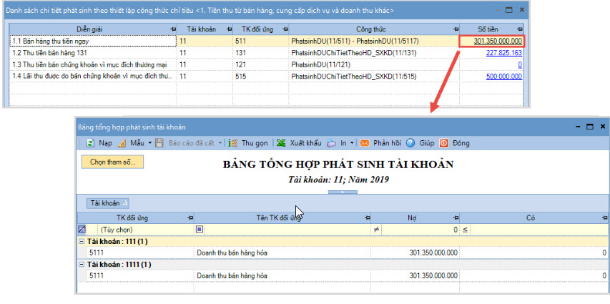Collapse the Tài khoản : 1111 (1) group
Viewport: 610px width, 304px height.
(x=82, y=264)
